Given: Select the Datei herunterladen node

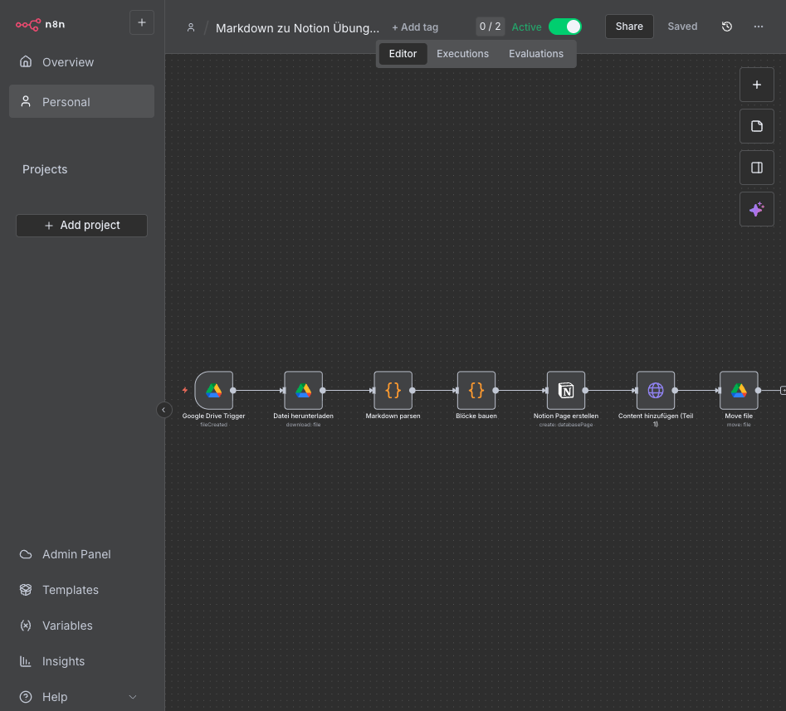Looking at the screenshot, I should (303, 390).
